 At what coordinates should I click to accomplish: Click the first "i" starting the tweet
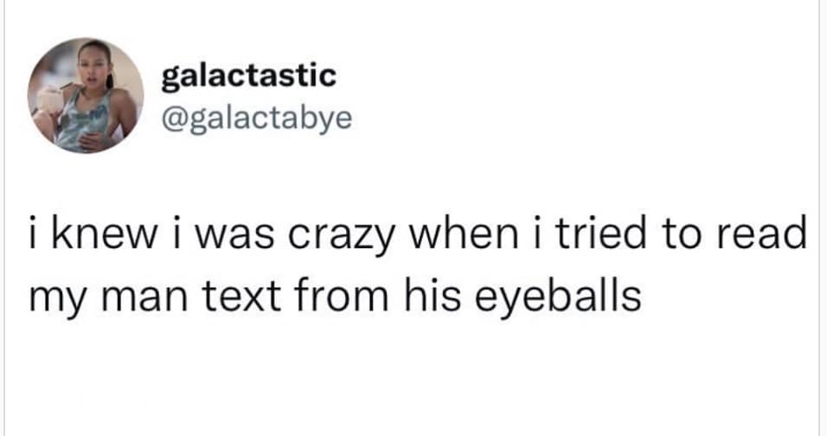[34, 237]
